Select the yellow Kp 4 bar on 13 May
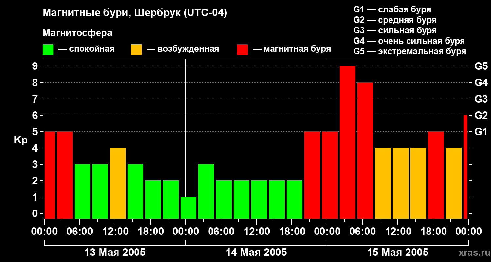Viewport: 491px width, 262px height. [118, 183]
